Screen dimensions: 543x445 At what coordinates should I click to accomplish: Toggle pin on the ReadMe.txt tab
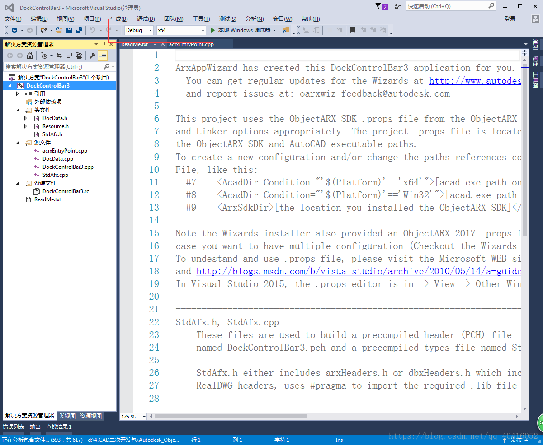pyautogui.click(x=154, y=44)
